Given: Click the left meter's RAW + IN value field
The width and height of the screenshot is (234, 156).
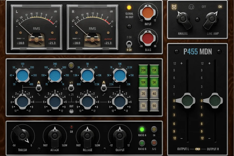Looking at the screenshot, I should coord(20,43).
